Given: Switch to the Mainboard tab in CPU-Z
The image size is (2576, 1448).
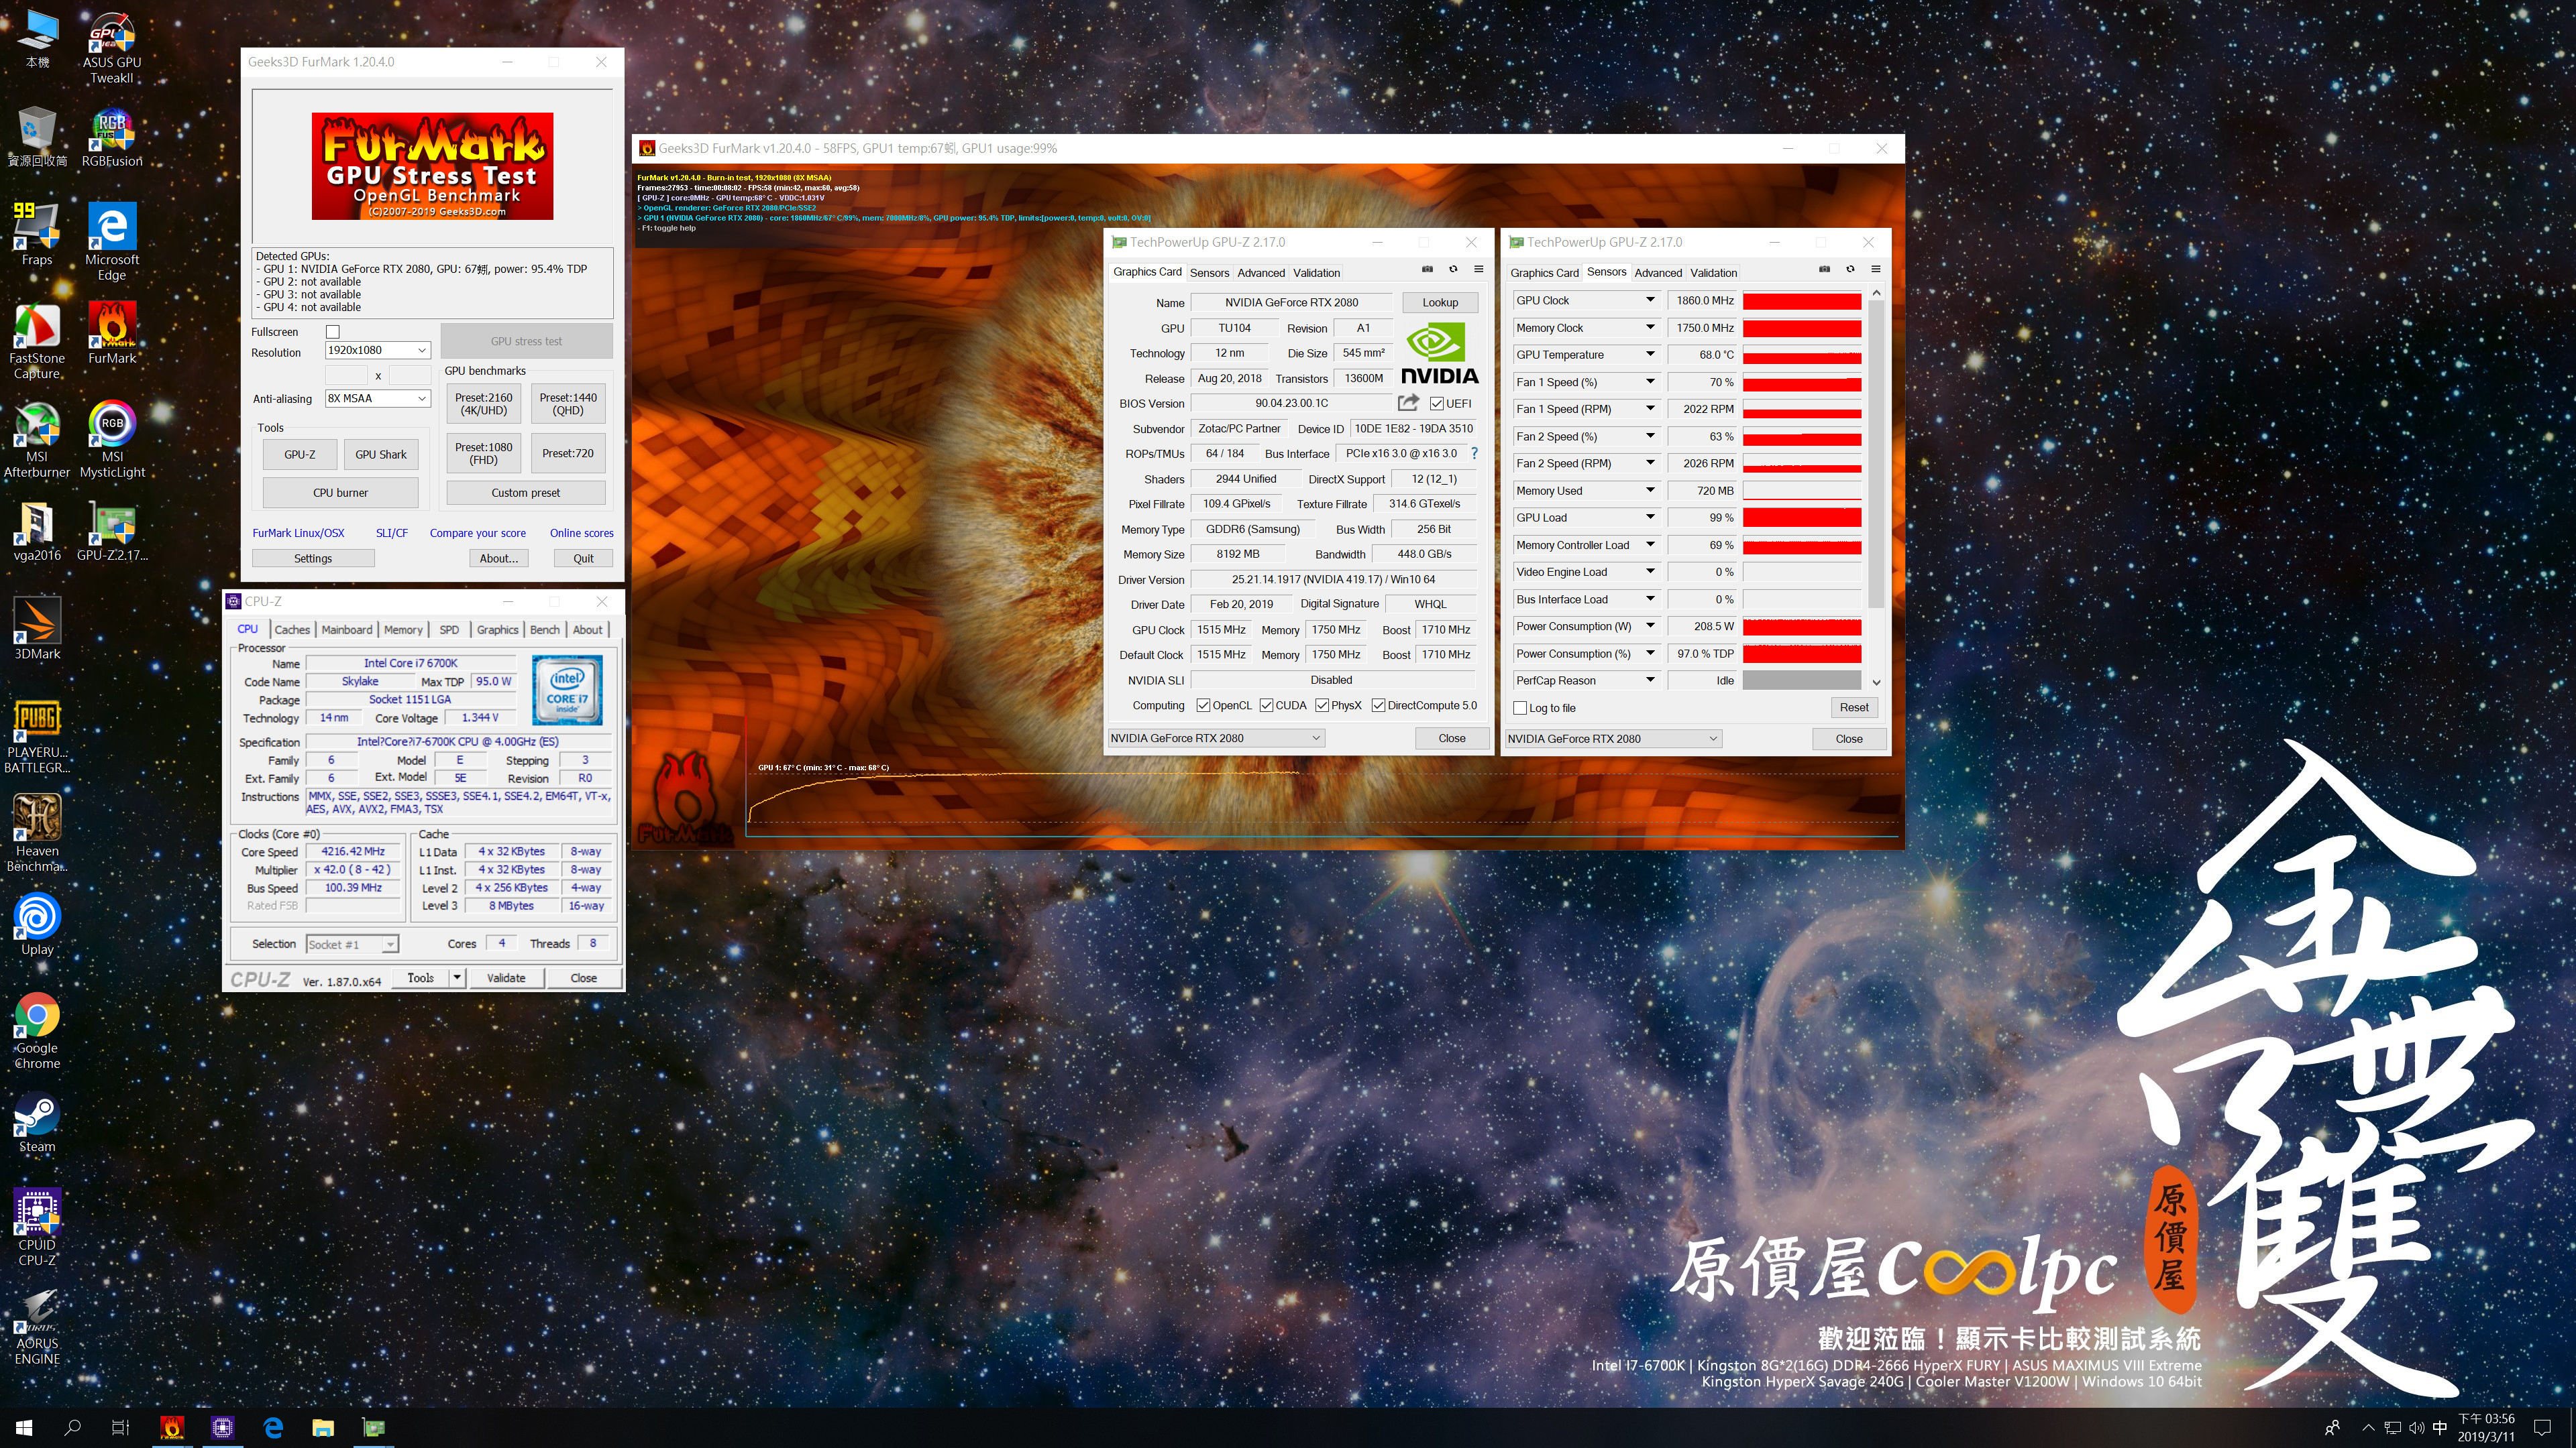Looking at the screenshot, I should (x=347, y=629).
